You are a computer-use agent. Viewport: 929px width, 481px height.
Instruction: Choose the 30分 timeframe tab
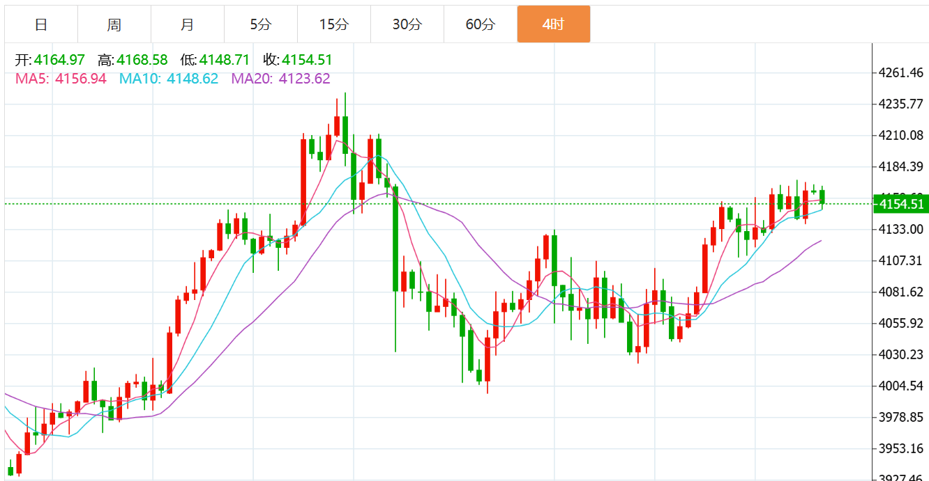(x=407, y=25)
